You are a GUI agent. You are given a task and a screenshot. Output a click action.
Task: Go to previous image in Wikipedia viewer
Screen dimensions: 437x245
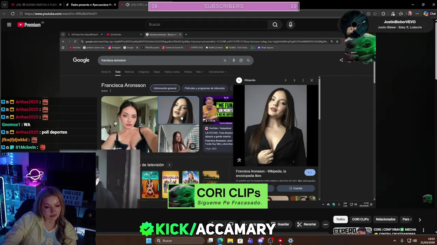coord(286,80)
